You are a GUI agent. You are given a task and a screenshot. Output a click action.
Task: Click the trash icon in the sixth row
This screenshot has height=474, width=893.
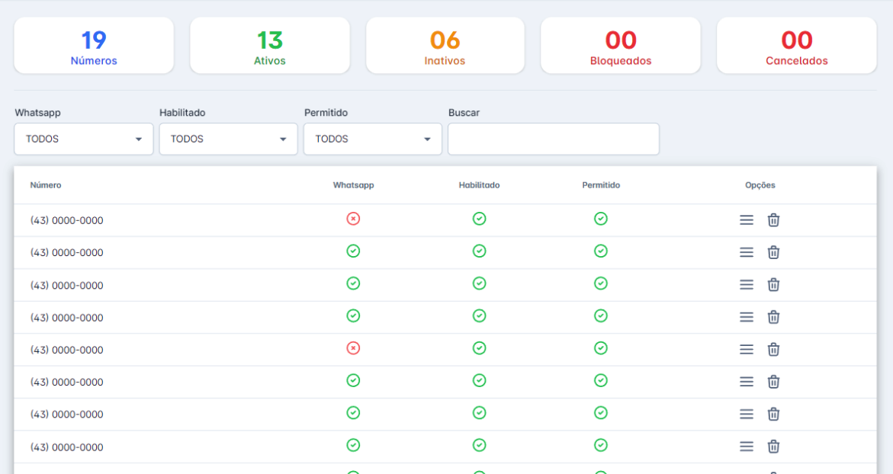tap(773, 382)
